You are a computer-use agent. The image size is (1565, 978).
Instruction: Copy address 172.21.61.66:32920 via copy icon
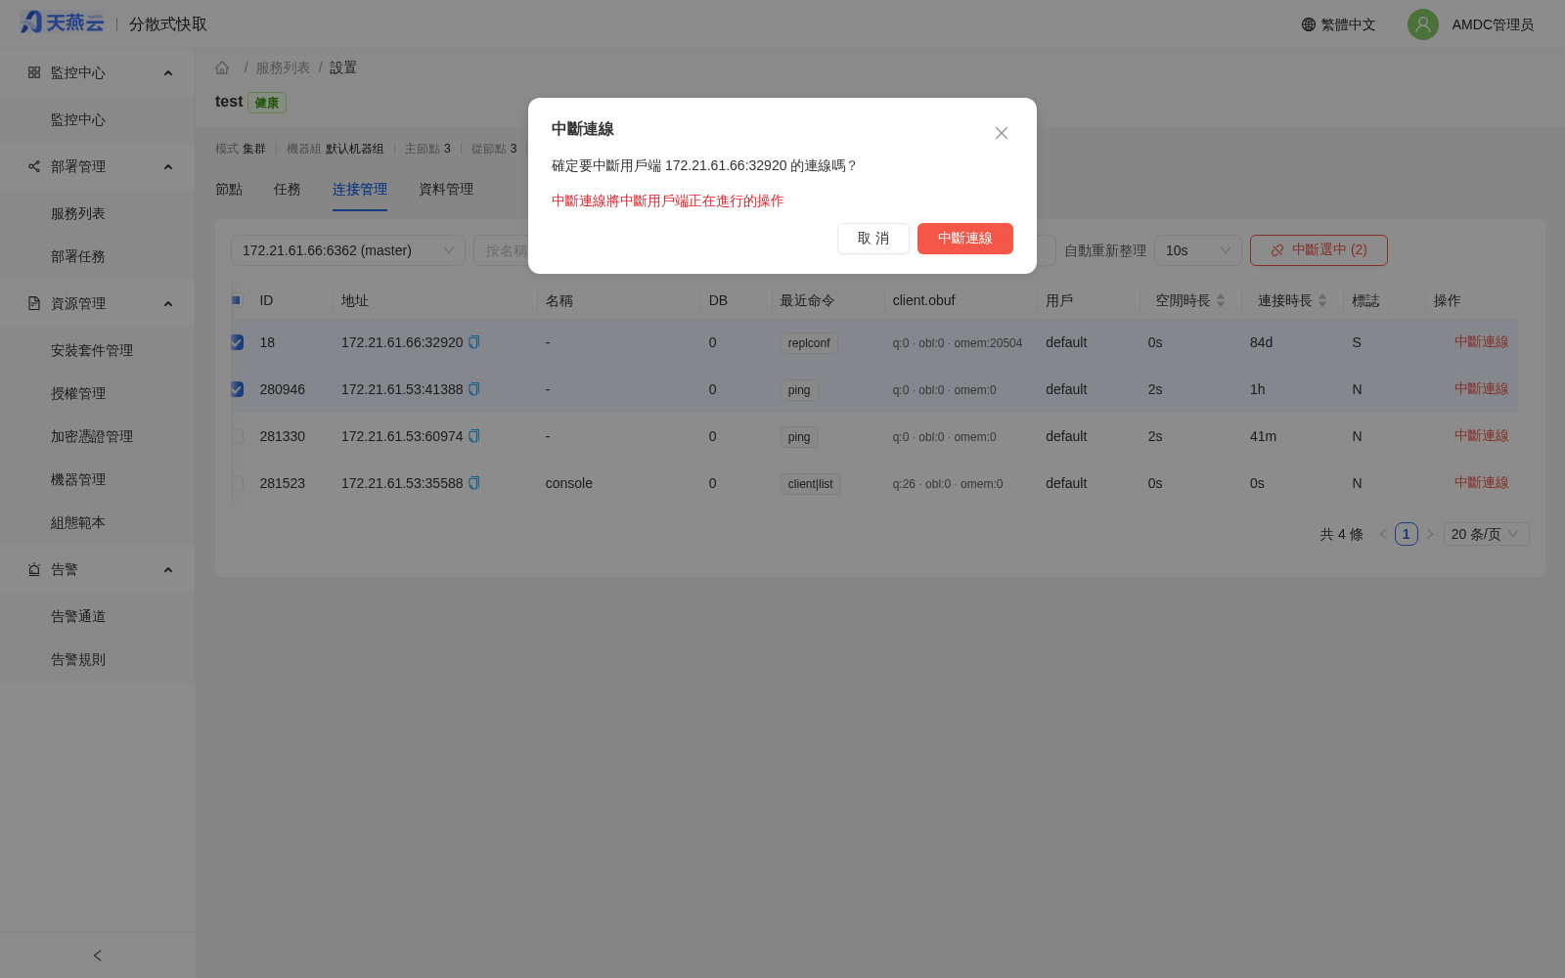point(474,342)
